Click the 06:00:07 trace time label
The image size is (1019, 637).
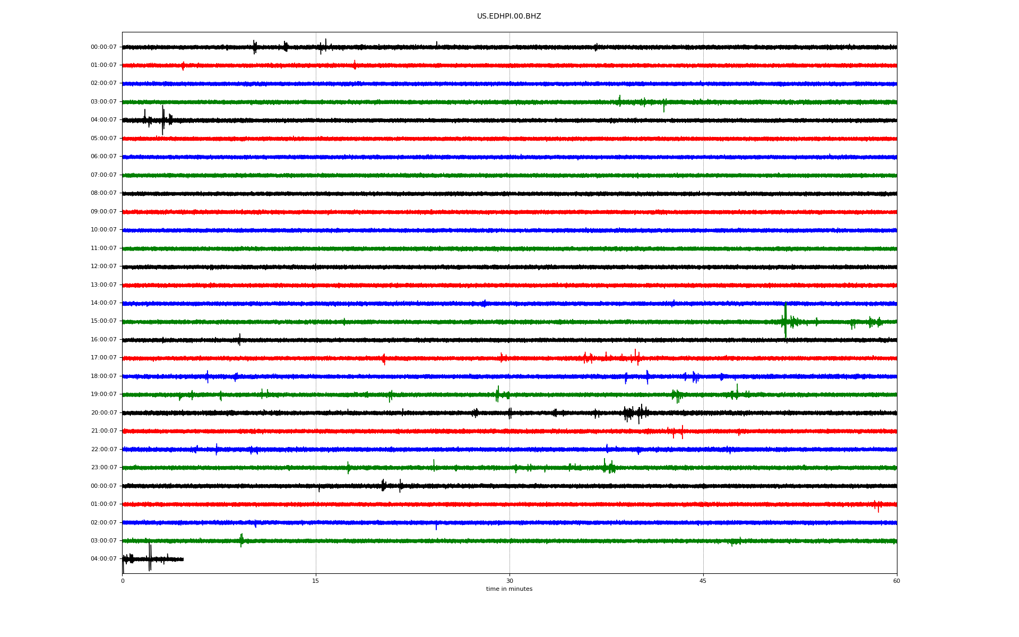103,157
